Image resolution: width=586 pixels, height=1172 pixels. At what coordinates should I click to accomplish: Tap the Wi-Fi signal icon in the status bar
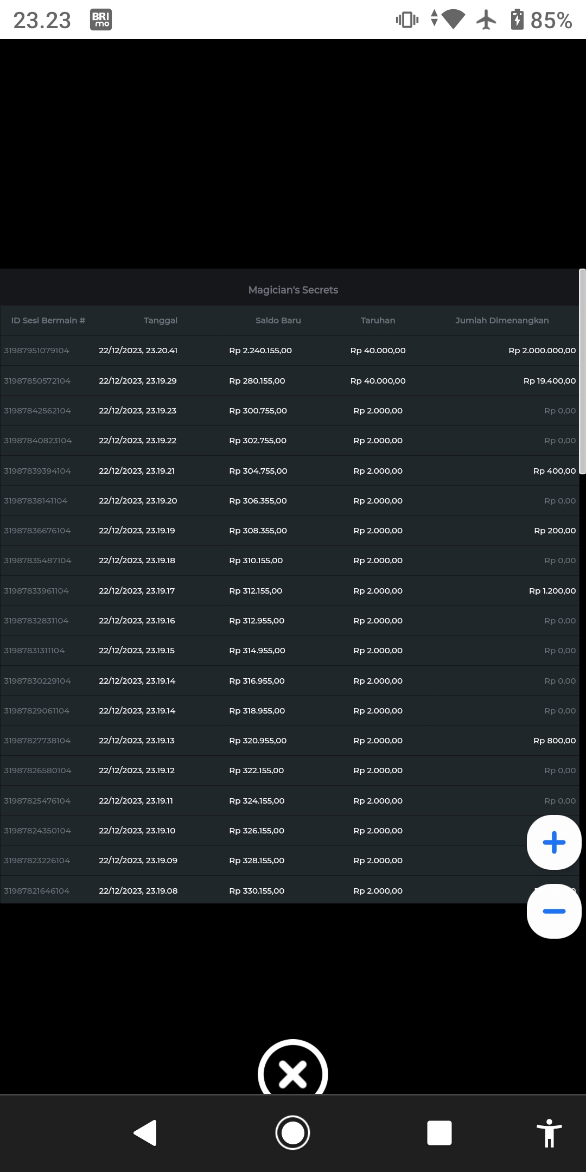[x=454, y=20]
